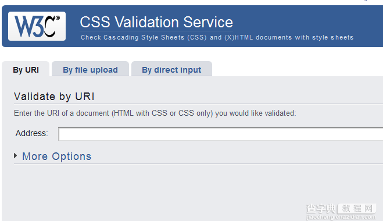Click the Check Cascading Style Sheets subtitle
The width and height of the screenshot is (383, 221).
(x=217, y=37)
